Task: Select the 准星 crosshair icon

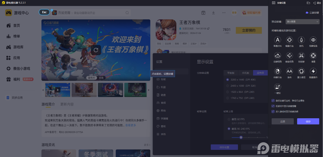Action: pyautogui.click(x=313, y=55)
